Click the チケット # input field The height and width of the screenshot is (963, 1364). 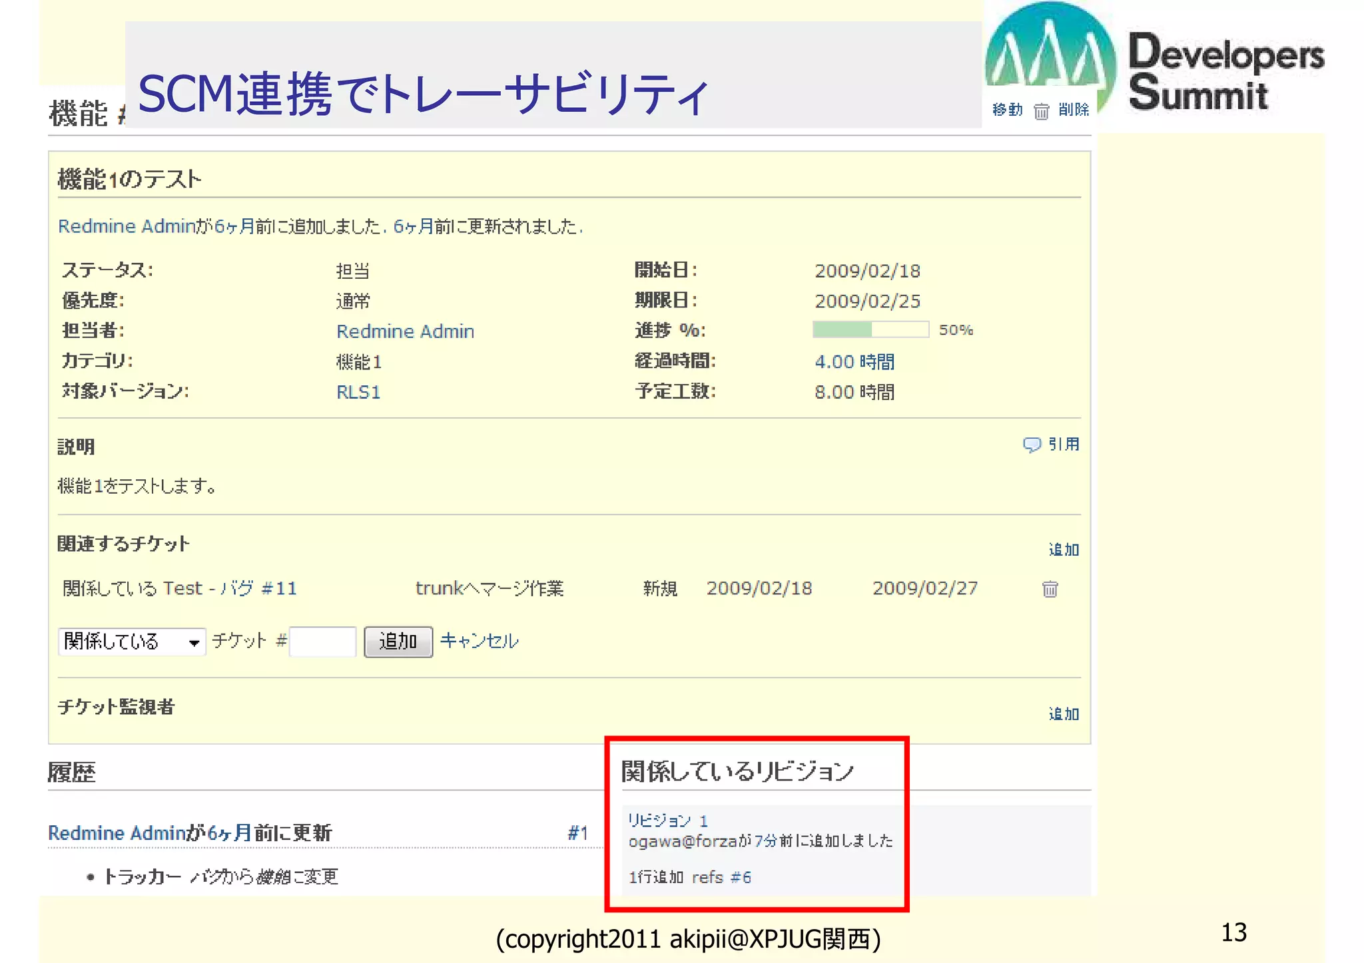[323, 642]
